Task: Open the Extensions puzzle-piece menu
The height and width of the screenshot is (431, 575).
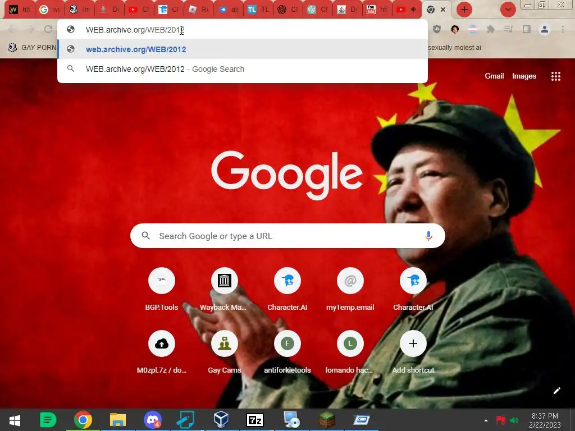Action: click(x=490, y=29)
